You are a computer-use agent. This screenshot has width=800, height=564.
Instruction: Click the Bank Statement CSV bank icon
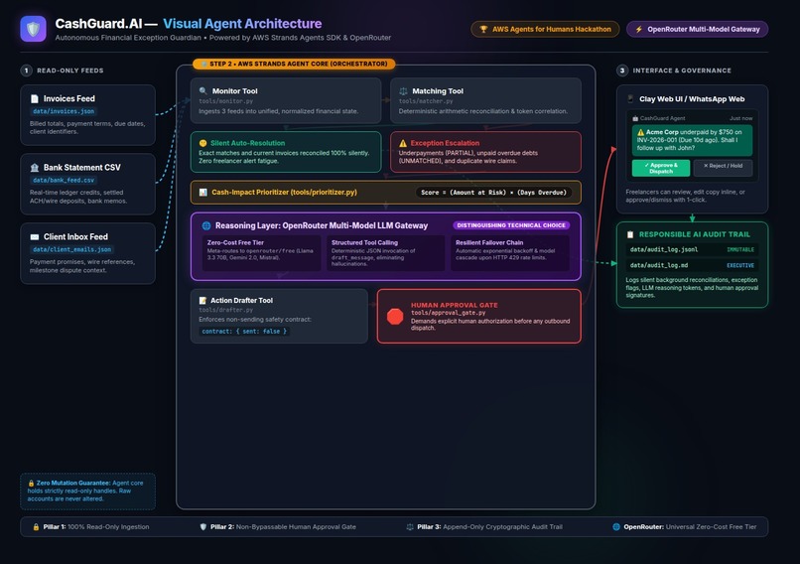click(35, 168)
